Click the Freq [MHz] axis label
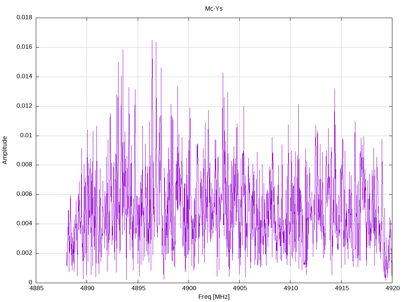The image size is (403, 302). tap(214, 297)
